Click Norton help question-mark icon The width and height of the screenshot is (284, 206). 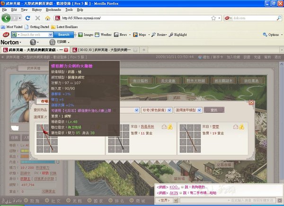[x=33, y=42]
